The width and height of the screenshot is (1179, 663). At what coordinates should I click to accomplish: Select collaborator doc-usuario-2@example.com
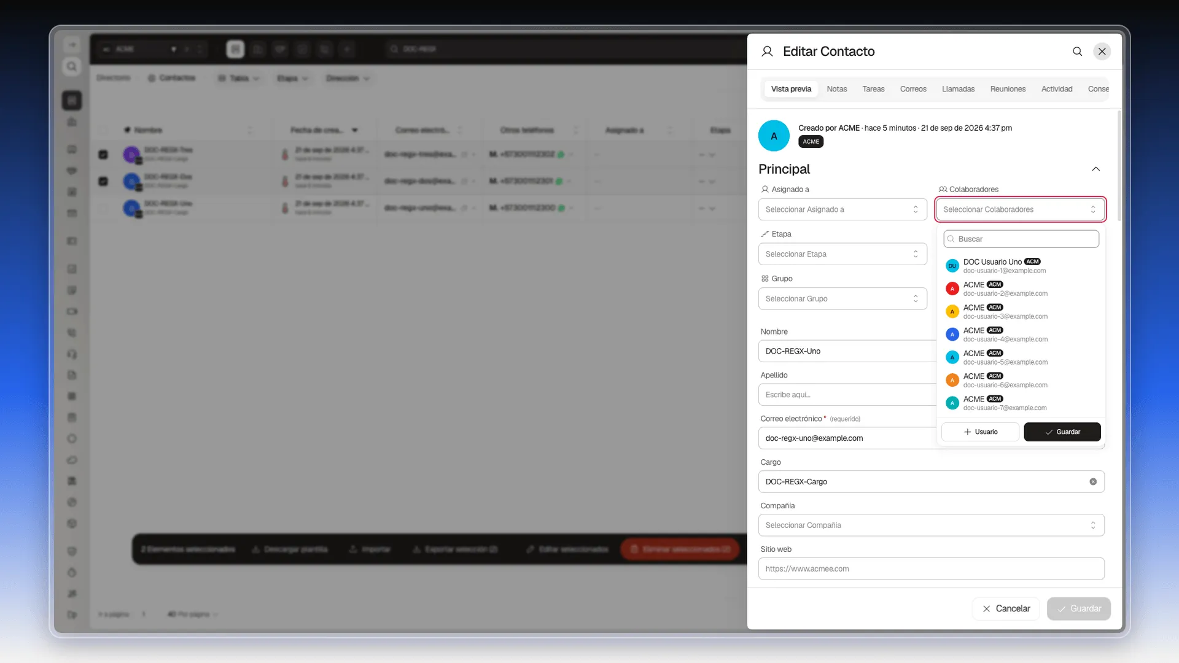[1021, 289]
